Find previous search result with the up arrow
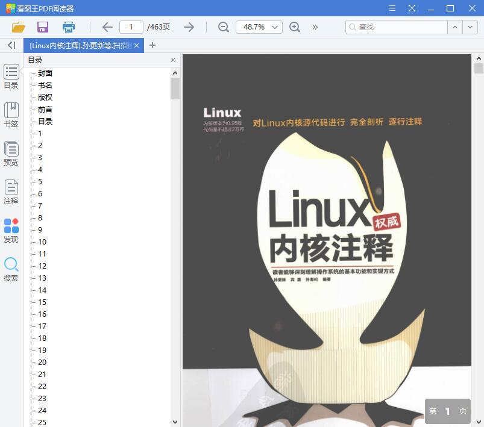This screenshot has width=484, height=427. [455, 27]
